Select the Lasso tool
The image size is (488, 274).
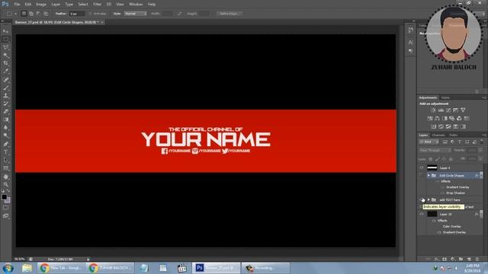click(5, 47)
